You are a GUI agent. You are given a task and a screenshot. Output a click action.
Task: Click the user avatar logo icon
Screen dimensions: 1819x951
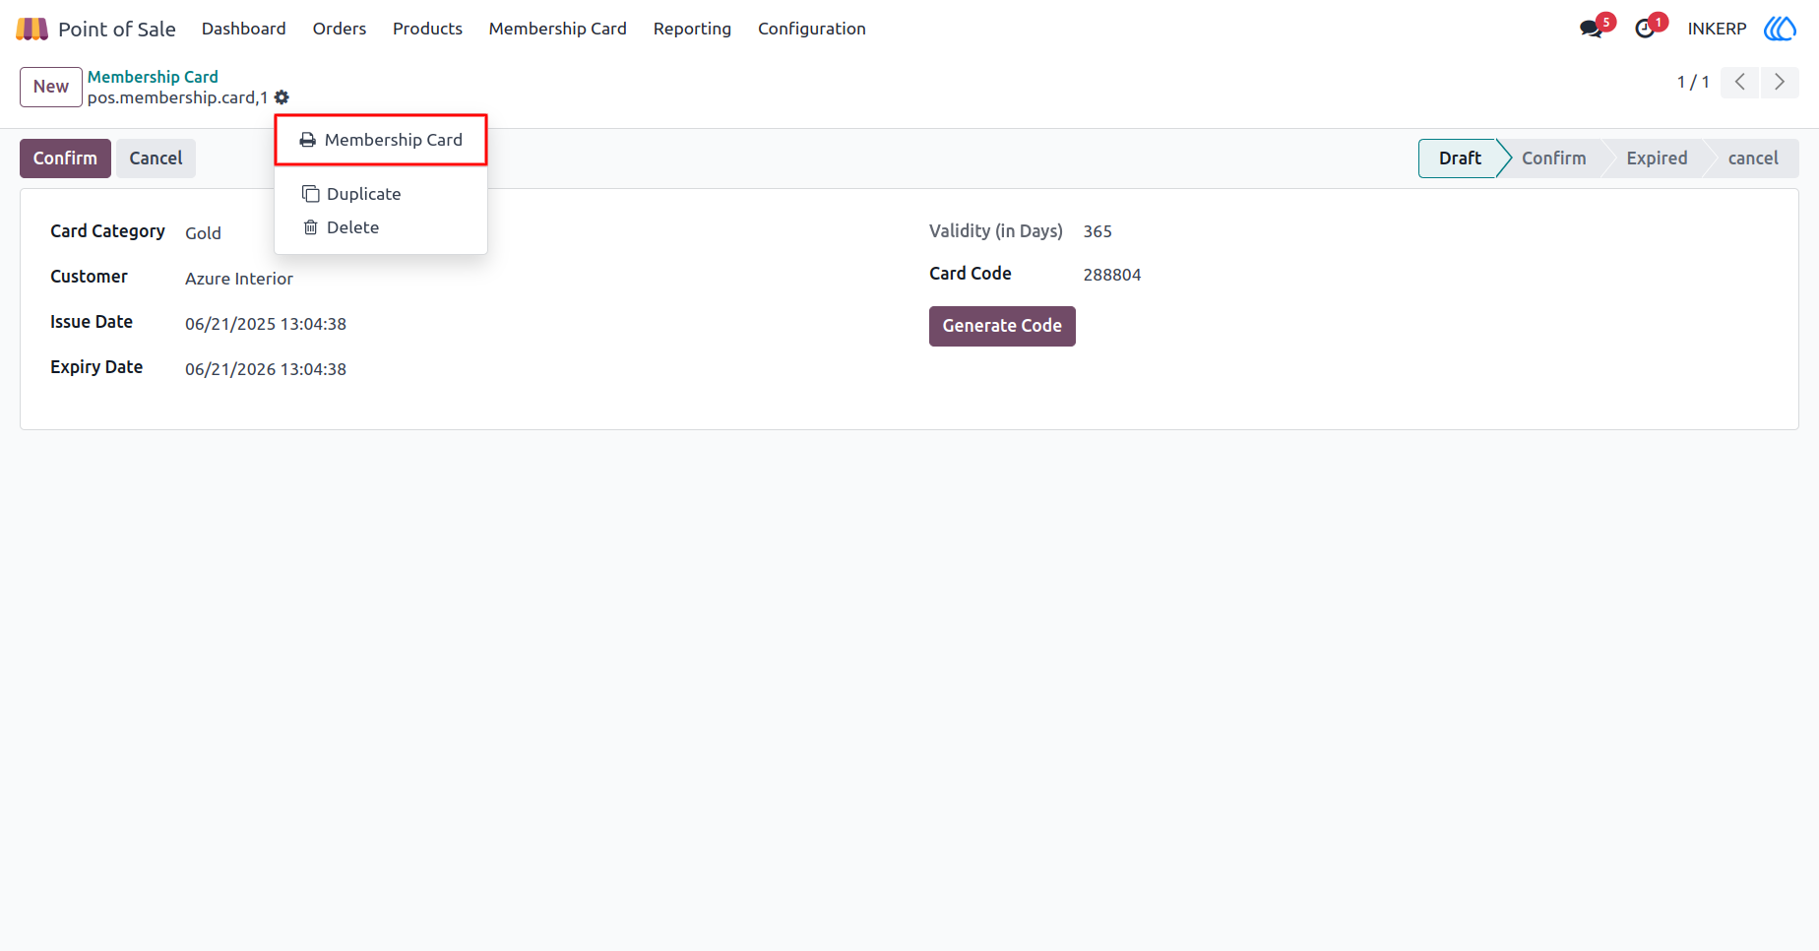1780,29
